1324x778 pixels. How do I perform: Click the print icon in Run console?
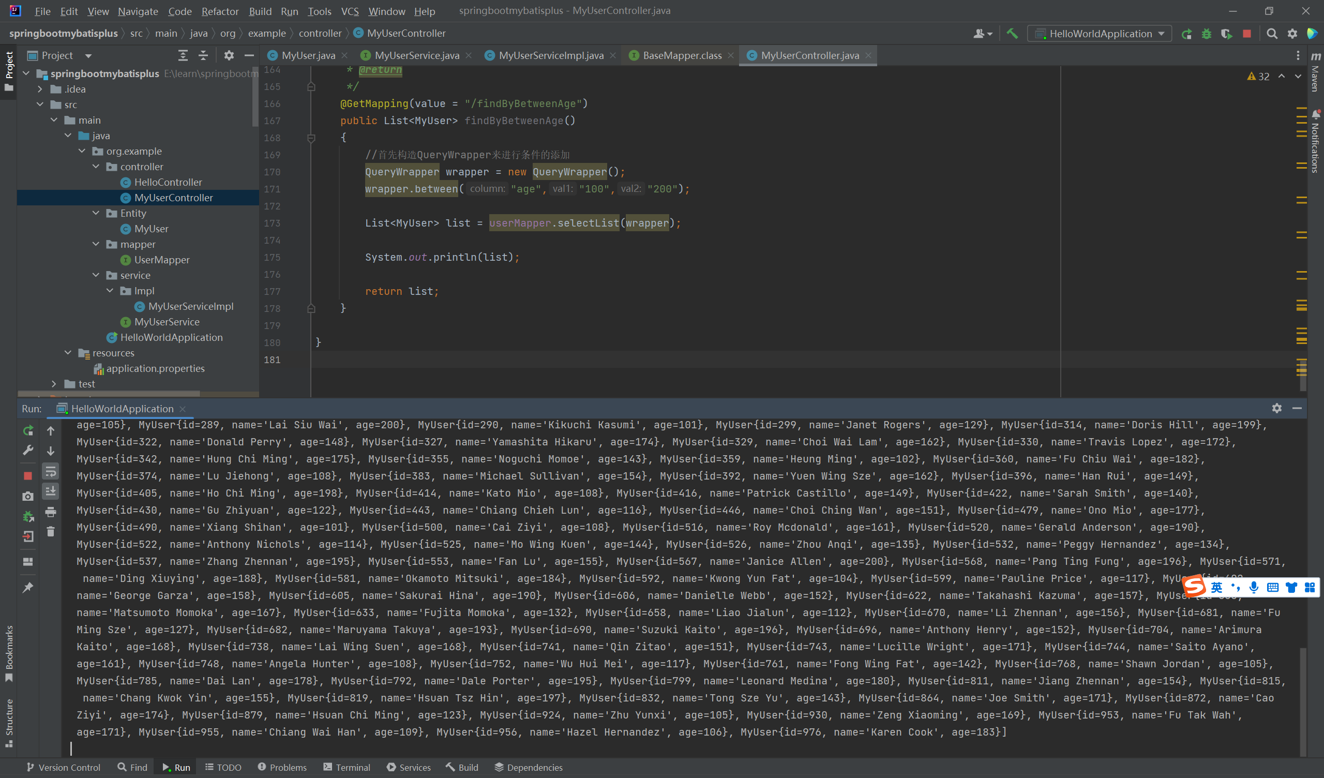[51, 512]
